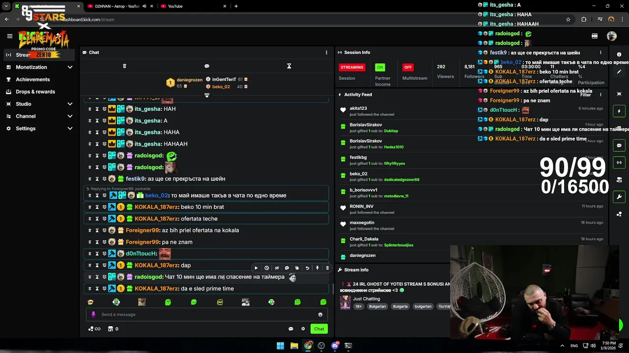Open the hamburger sidebar menu
The height and width of the screenshot is (353, 629).
9,36
